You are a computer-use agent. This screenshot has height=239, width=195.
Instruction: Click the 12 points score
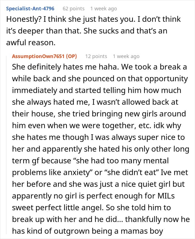tap(96, 56)
